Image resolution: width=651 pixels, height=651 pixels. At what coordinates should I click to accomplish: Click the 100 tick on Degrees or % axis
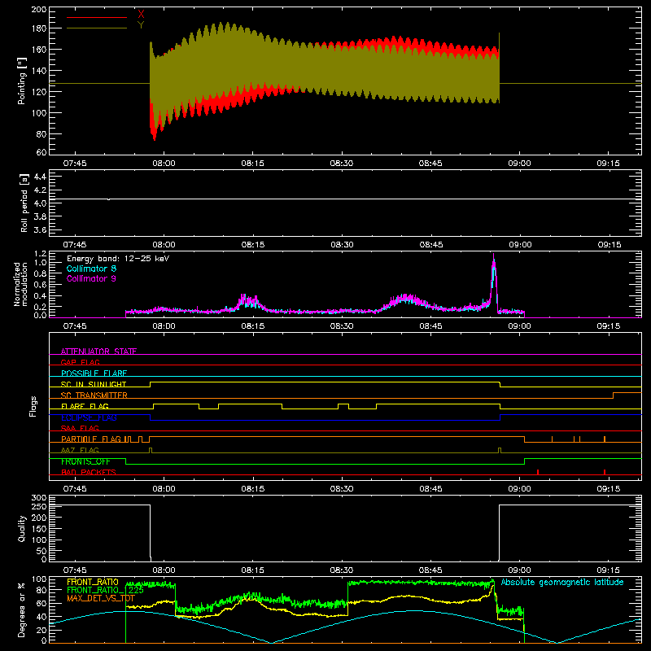(x=39, y=579)
